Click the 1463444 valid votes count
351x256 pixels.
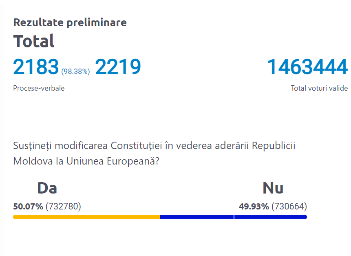coord(307,67)
